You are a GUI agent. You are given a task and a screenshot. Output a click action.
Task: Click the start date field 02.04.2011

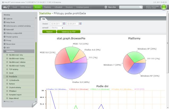(x=56, y=23)
